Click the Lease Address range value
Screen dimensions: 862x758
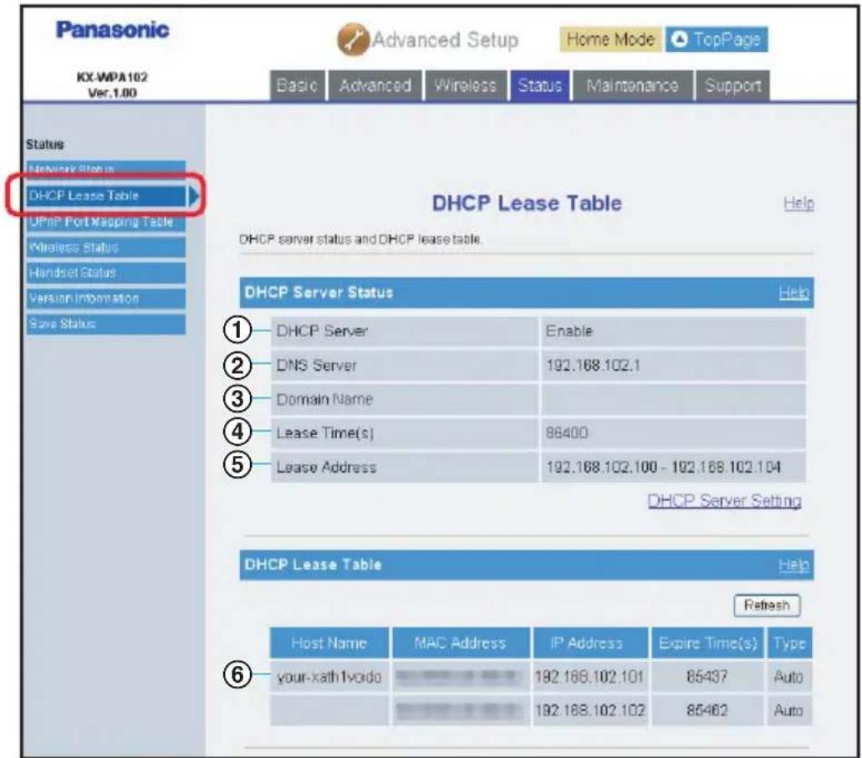[664, 467]
